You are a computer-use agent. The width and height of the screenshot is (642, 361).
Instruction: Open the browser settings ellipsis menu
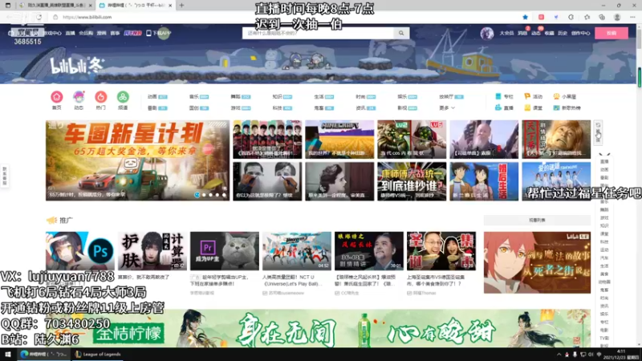point(632,17)
